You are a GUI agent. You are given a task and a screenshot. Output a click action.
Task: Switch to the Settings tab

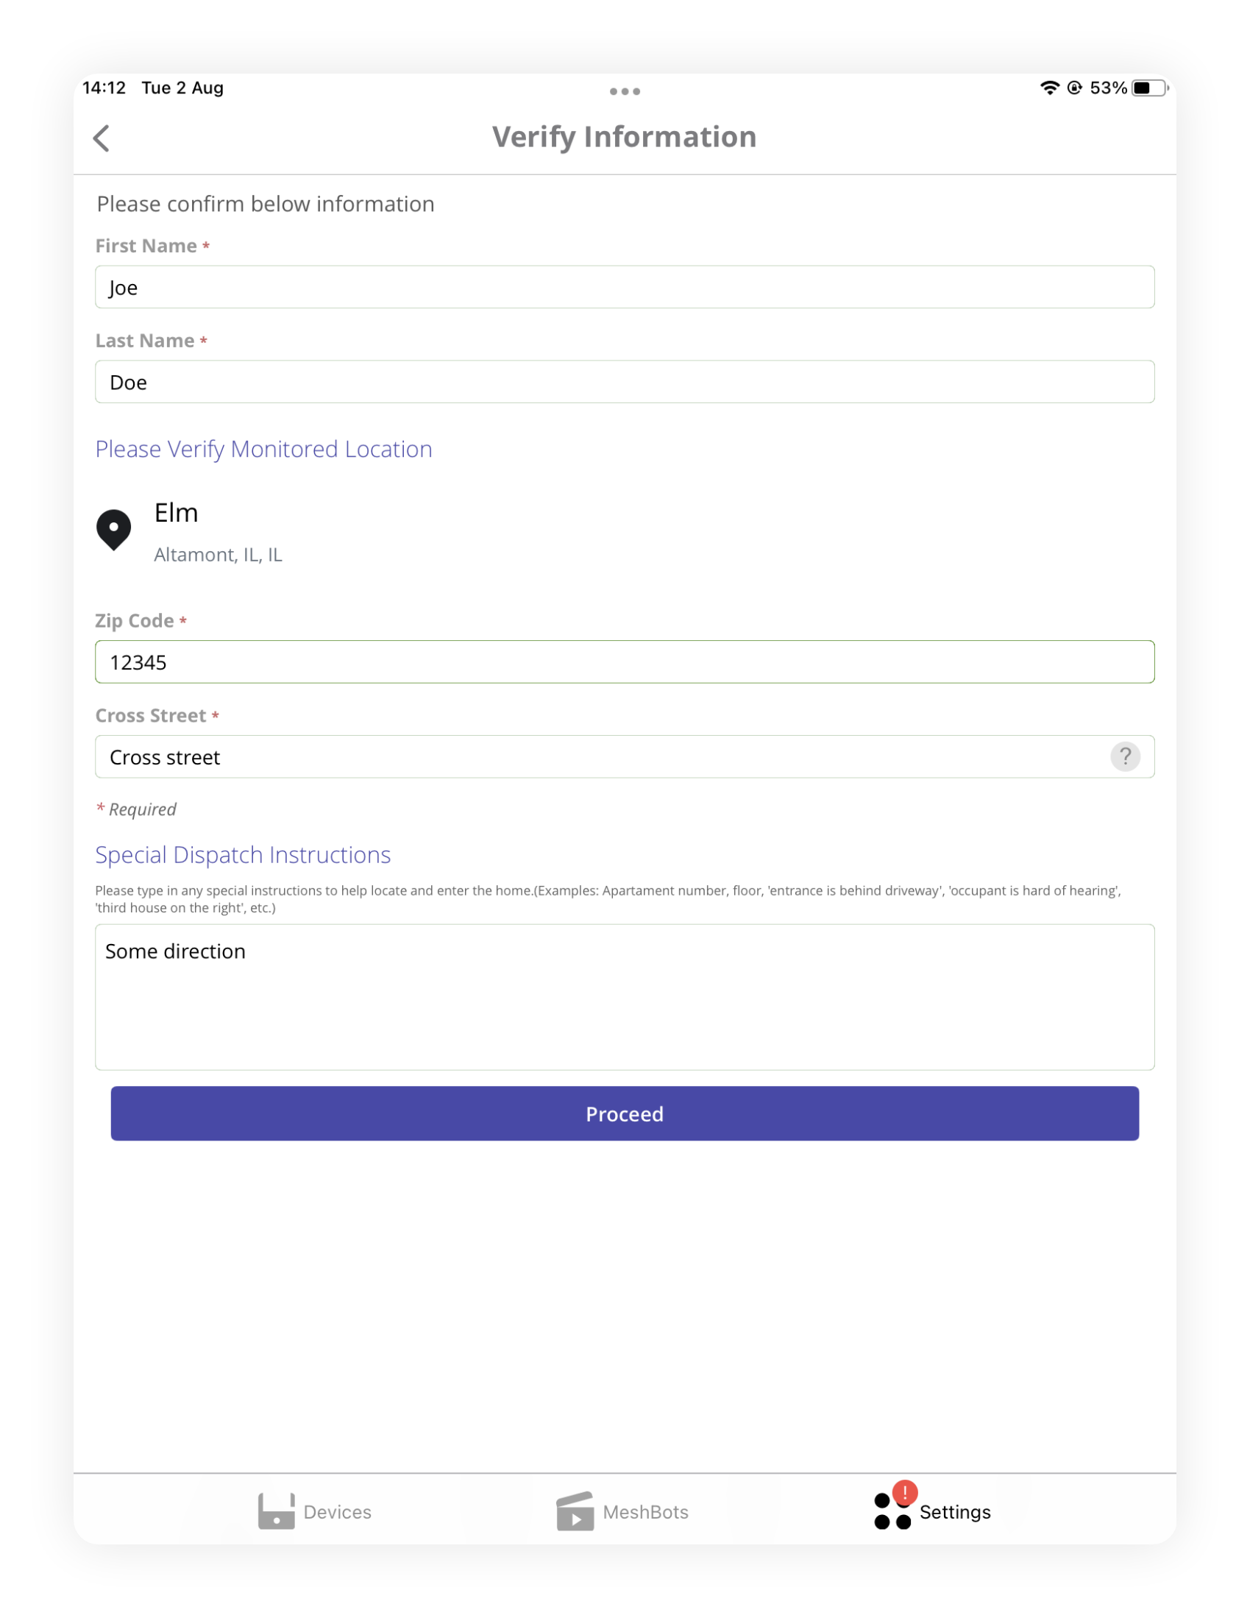[932, 1511]
